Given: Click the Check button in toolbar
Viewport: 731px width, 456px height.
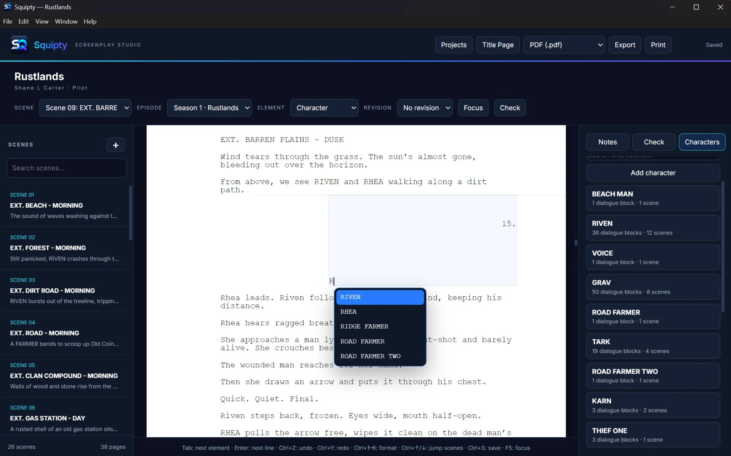Looking at the screenshot, I should 510,108.
